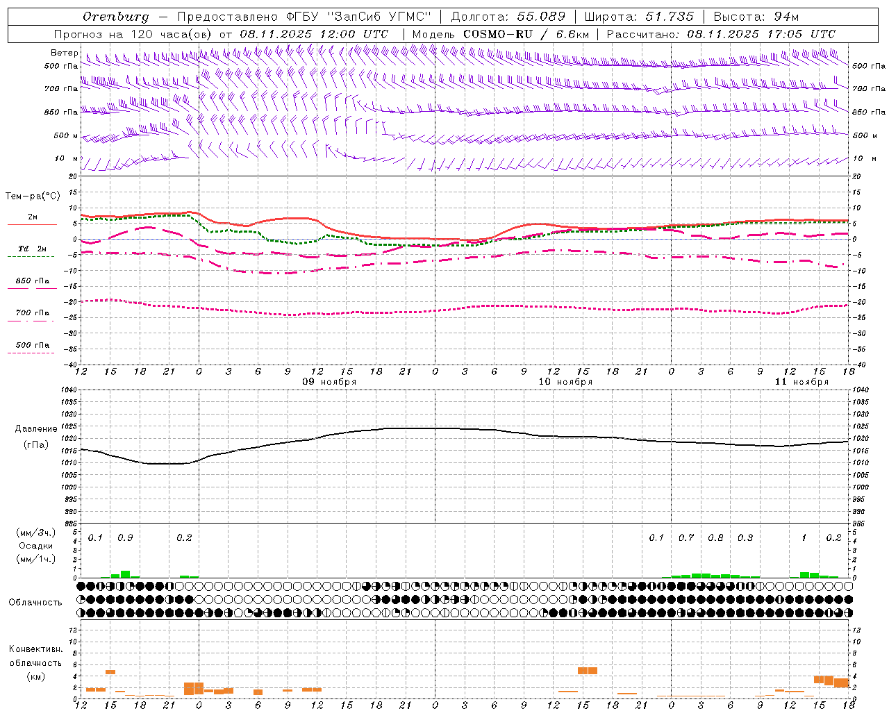Click the "Тем-ра(°C)" temperature panel label

point(33,196)
